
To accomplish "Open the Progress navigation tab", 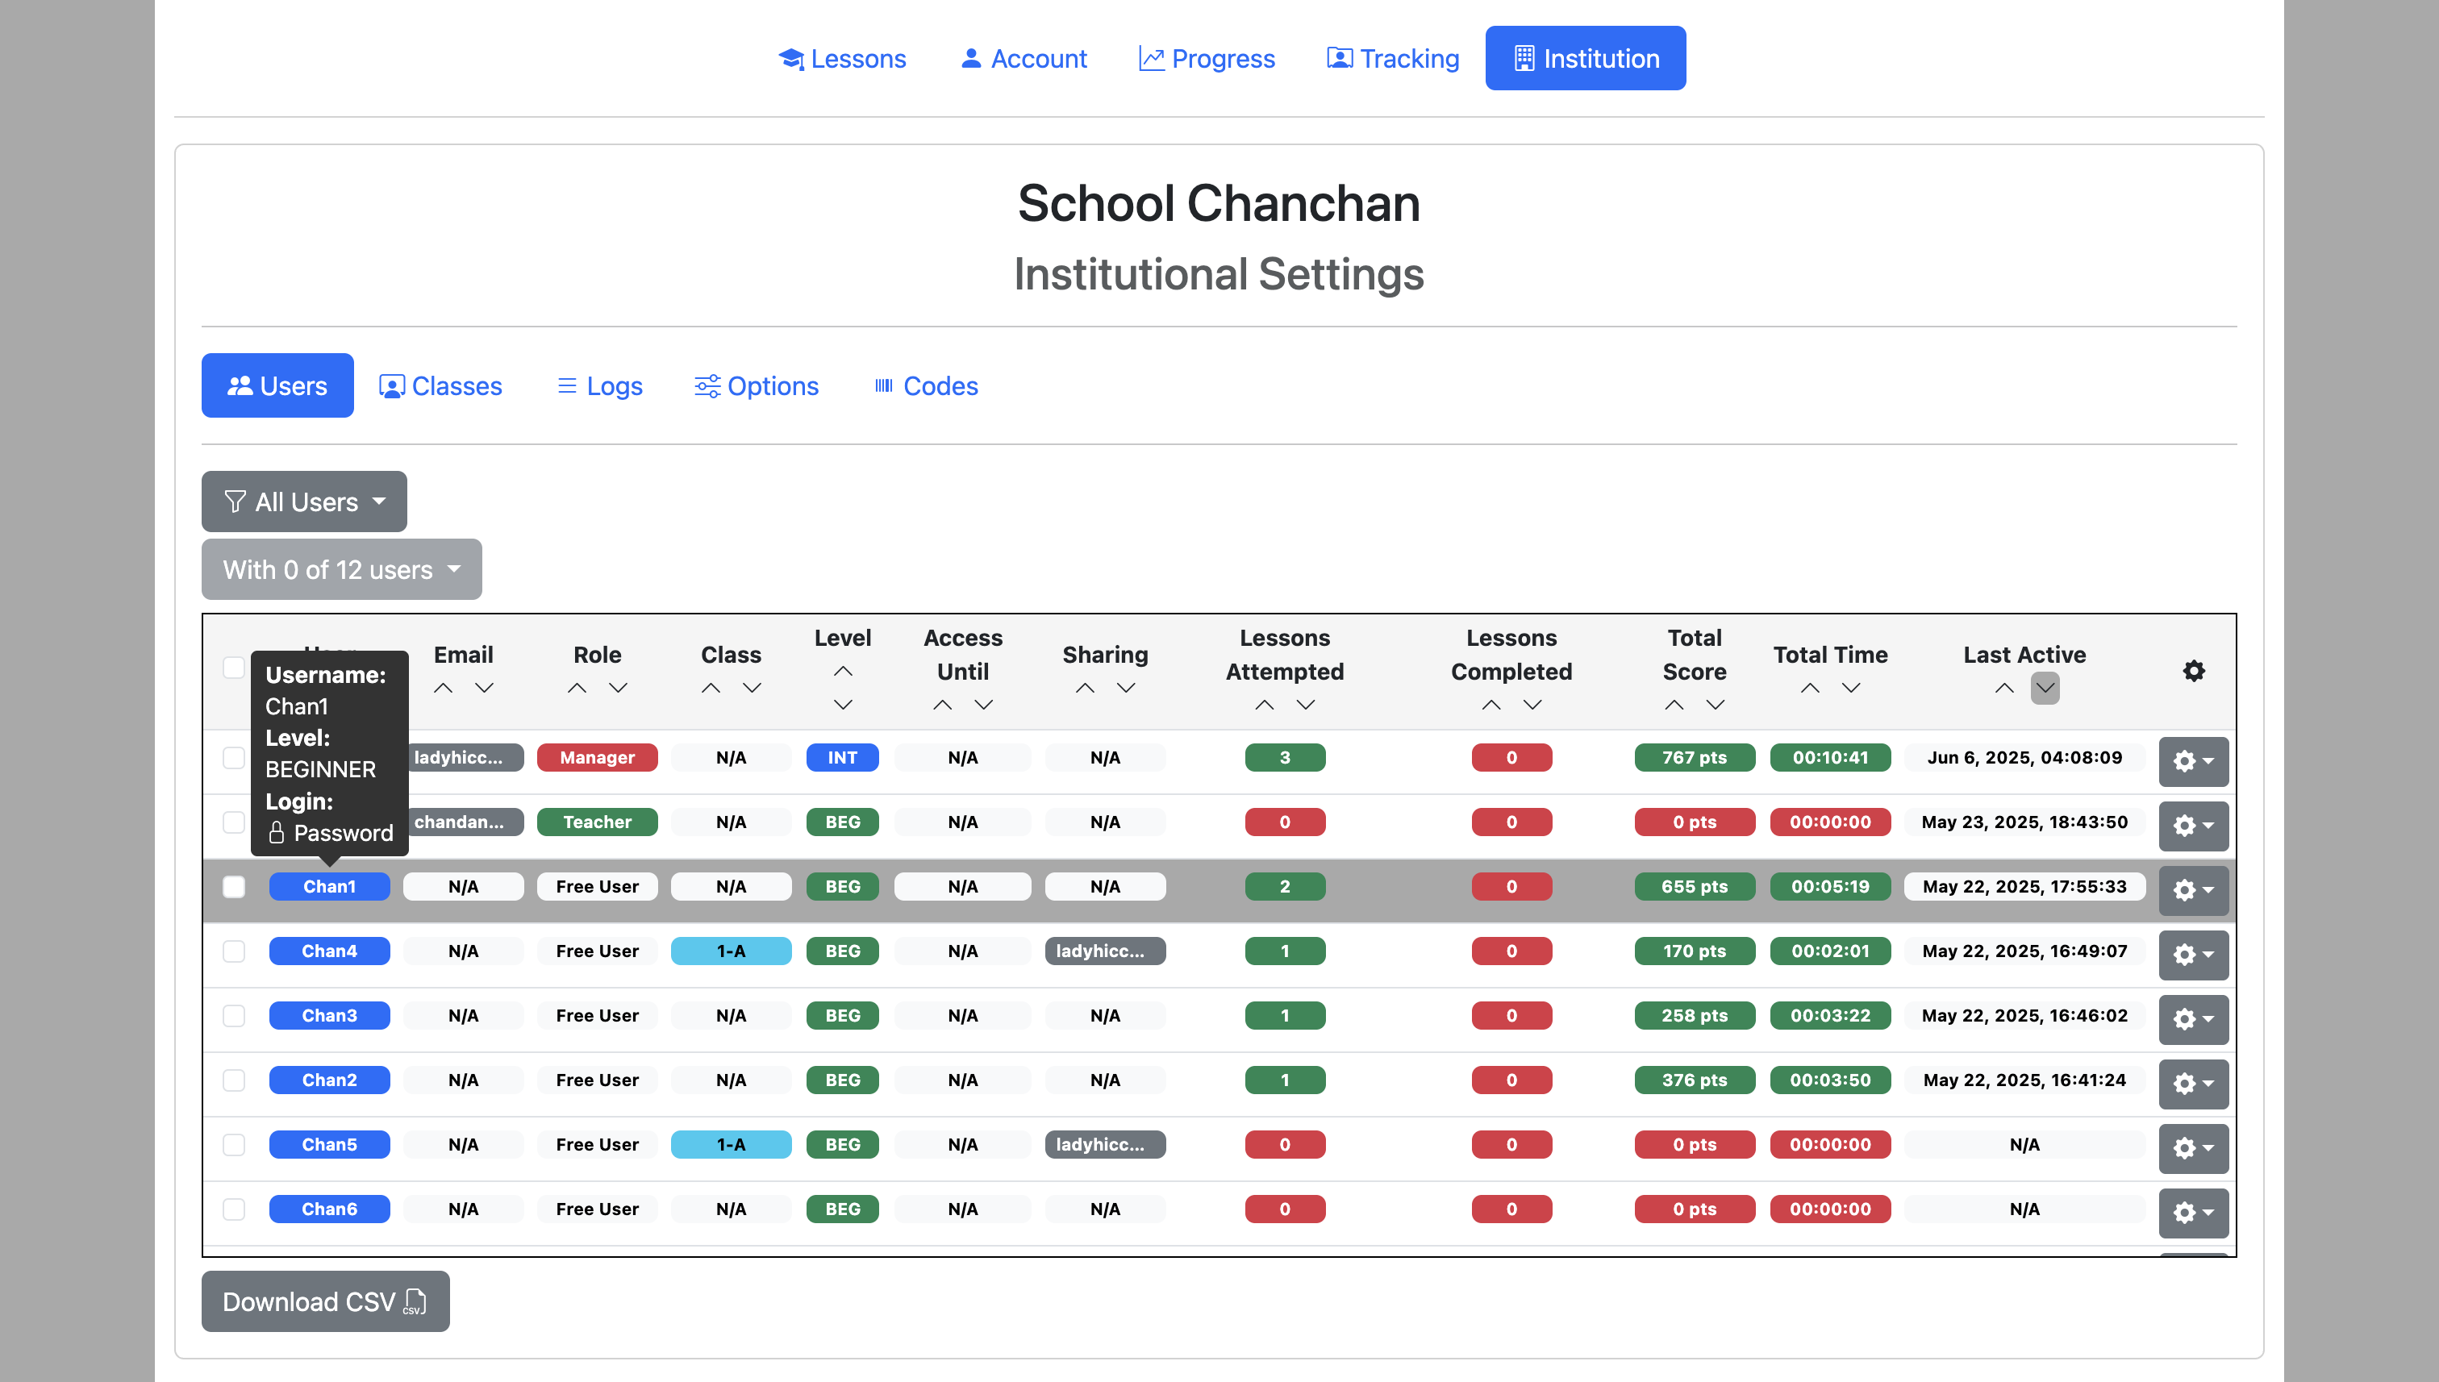I will (x=1207, y=59).
